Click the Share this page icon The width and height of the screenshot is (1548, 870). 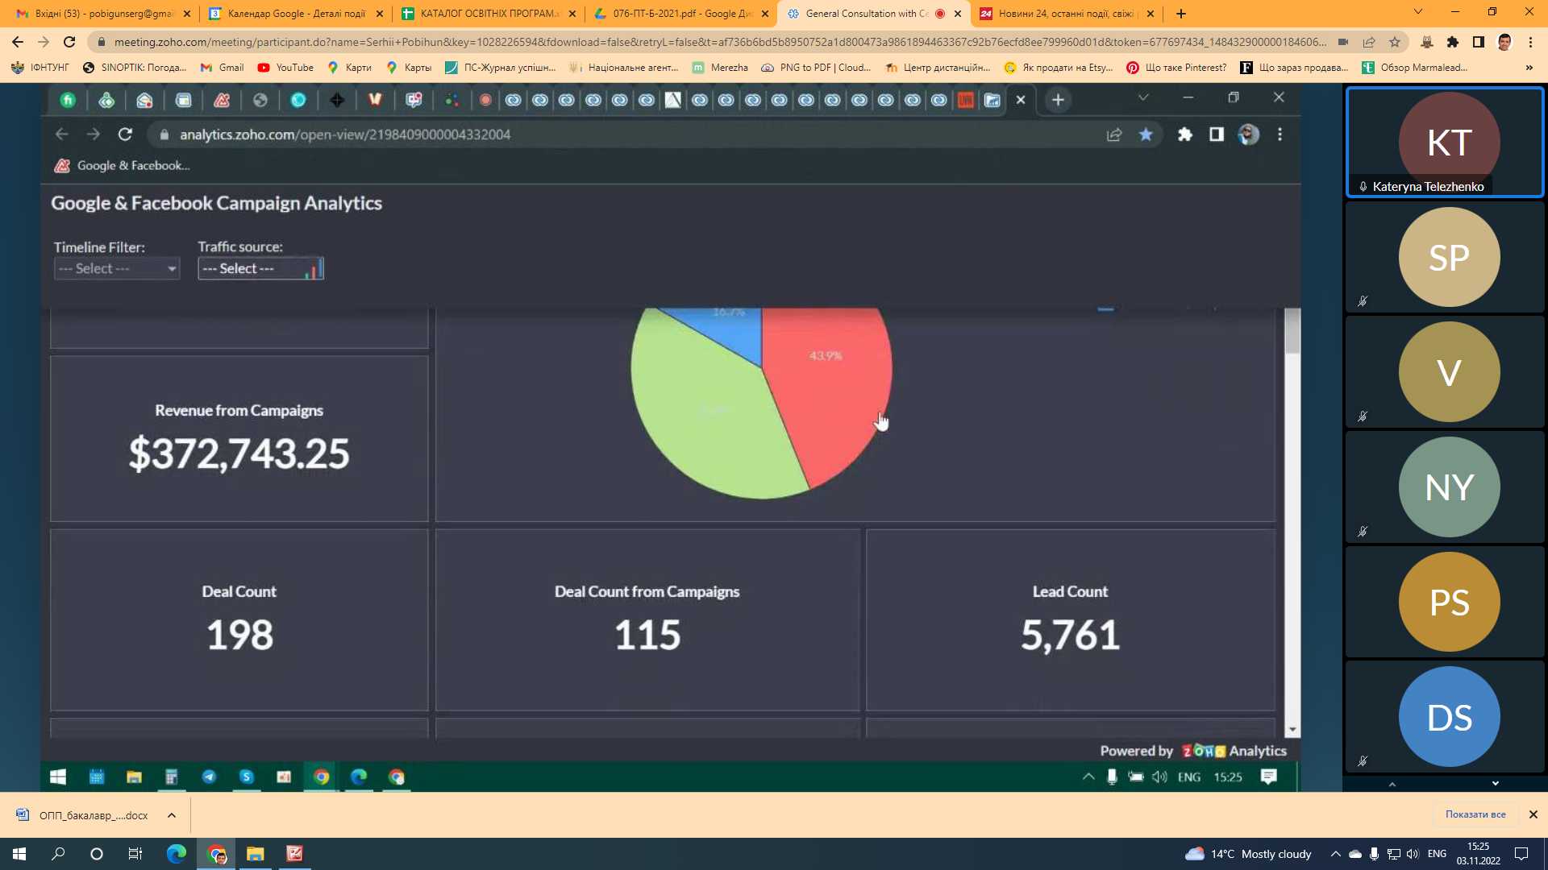click(x=1369, y=42)
